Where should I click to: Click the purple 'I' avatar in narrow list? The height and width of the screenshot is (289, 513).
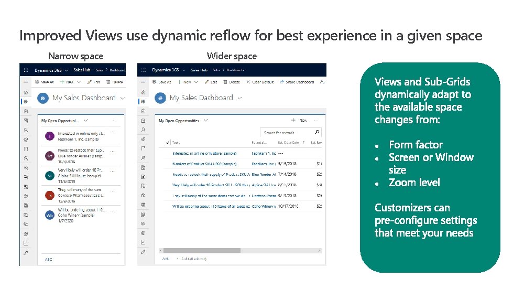[49, 136]
